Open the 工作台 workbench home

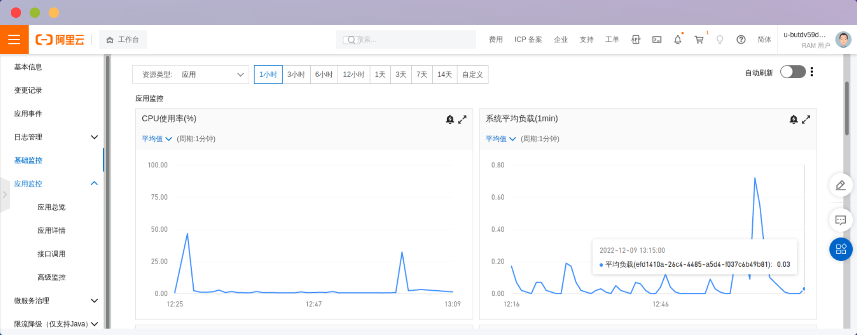[123, 40]
